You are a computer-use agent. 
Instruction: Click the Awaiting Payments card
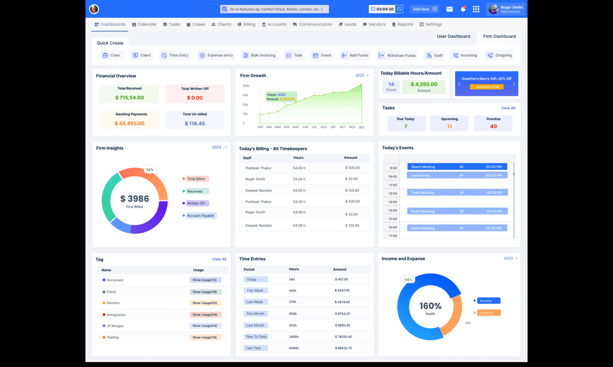[x=129, y=120]
